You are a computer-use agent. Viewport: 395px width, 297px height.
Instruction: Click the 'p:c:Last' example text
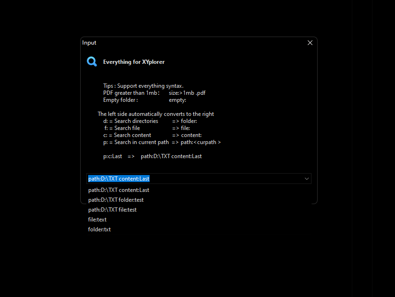tap(112, 156)
